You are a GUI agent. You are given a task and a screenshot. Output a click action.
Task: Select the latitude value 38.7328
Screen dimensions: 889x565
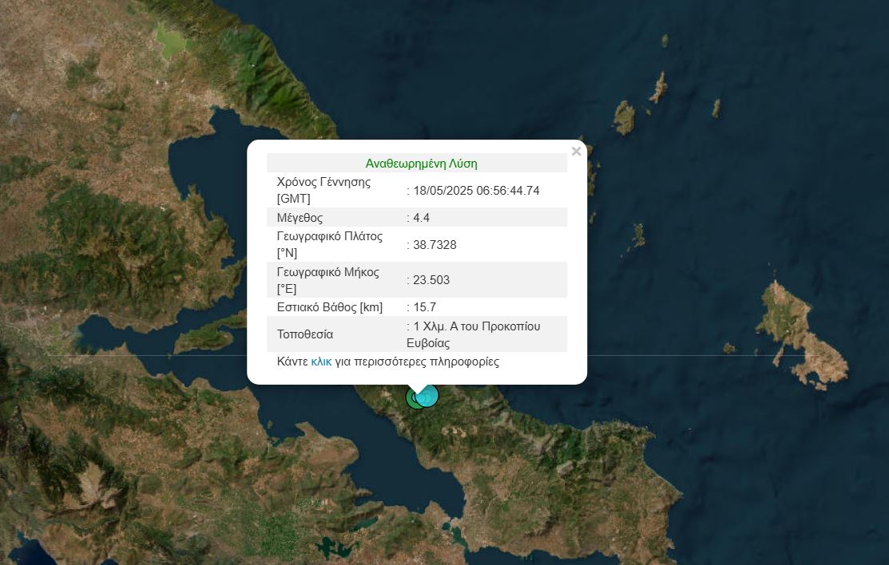click(435, 245)
